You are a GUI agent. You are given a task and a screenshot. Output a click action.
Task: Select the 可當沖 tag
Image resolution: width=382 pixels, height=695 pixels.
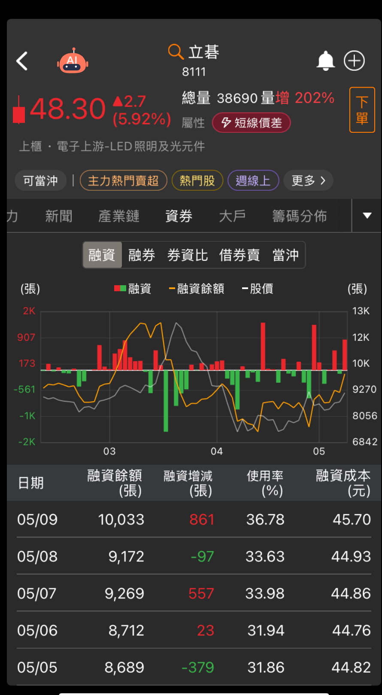click(x=40, y=180)
